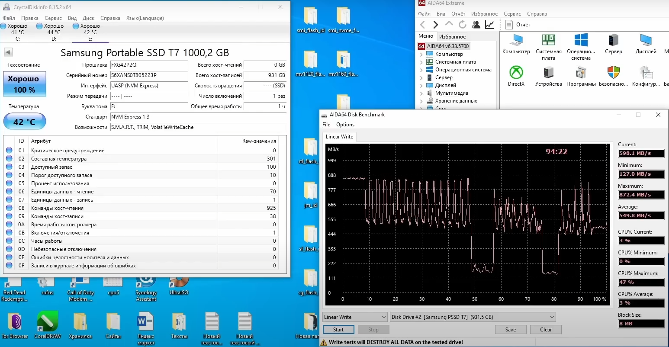
Task: Open Файл menu in CrystalDiskInfo
Action: (9, 18)
